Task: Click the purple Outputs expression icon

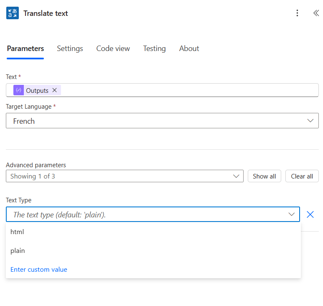Action: click(x=18, y=90)
